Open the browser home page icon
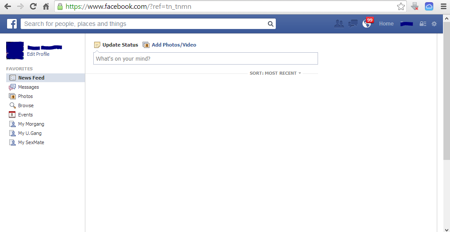This screenshot has height=232, width=450. point(46,6)
